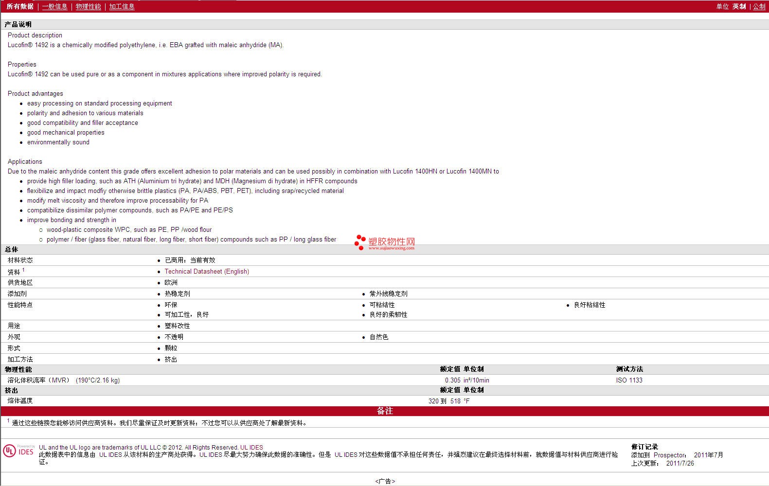Click the 320 到 518 °F value
Viewport: 769px width, 486px height.
(449, 401)
